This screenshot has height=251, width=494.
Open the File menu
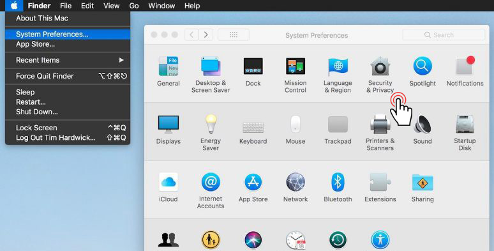[66, 6]
